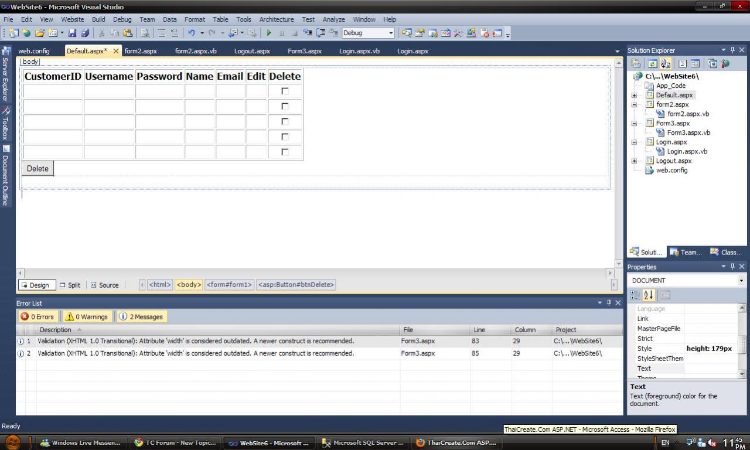Open the Format menu
Screen dimensions: 750x450
coord(195,19)
